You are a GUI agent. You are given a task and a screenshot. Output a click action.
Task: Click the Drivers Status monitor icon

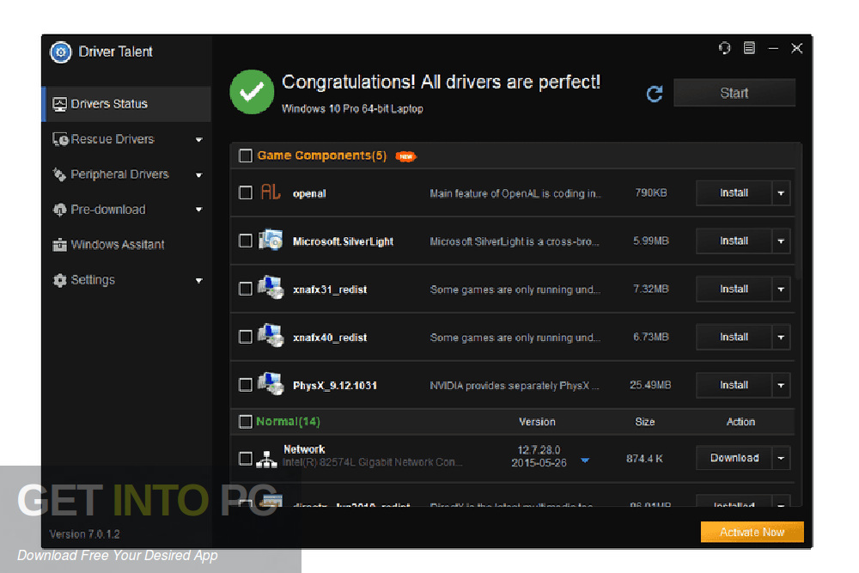pyautogui.click(x=59, y=104)
